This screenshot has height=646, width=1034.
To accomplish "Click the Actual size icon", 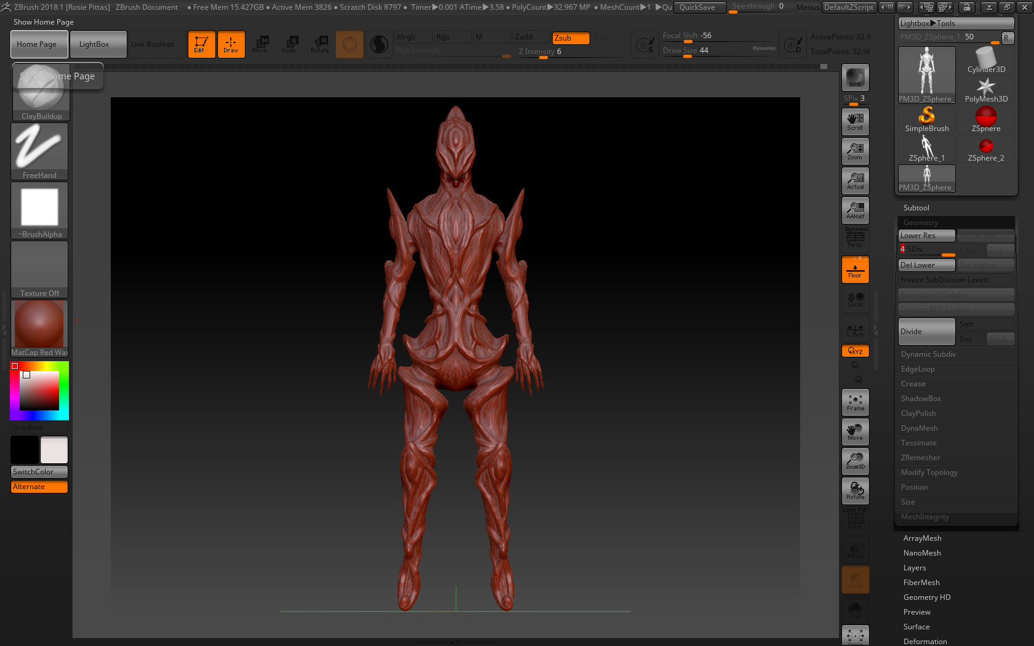I will [855, 181].
